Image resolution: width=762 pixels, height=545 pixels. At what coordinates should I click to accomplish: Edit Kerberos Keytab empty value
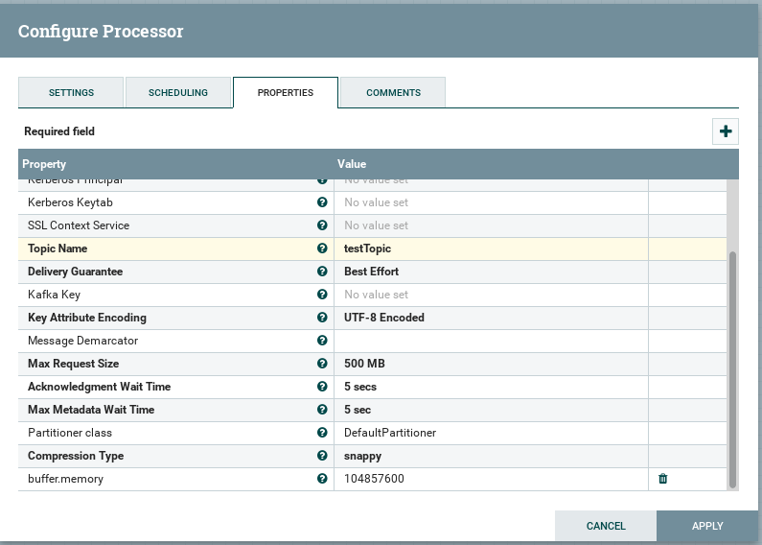tap(491, 202)
